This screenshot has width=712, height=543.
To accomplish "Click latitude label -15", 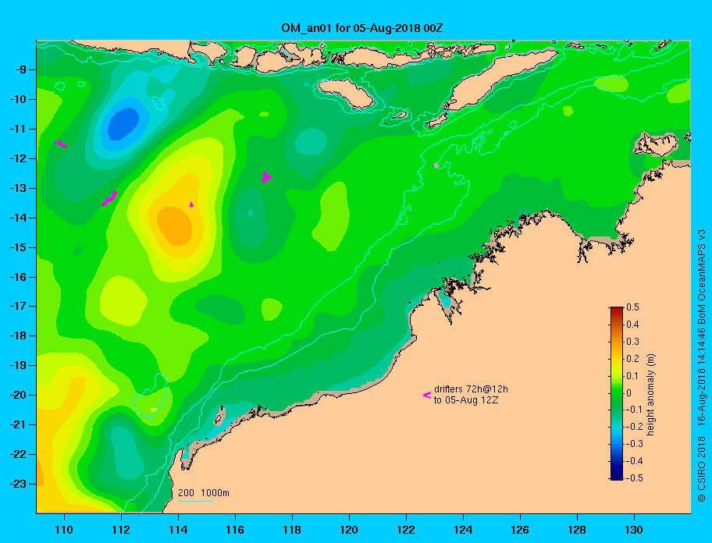I will point(19,247).
